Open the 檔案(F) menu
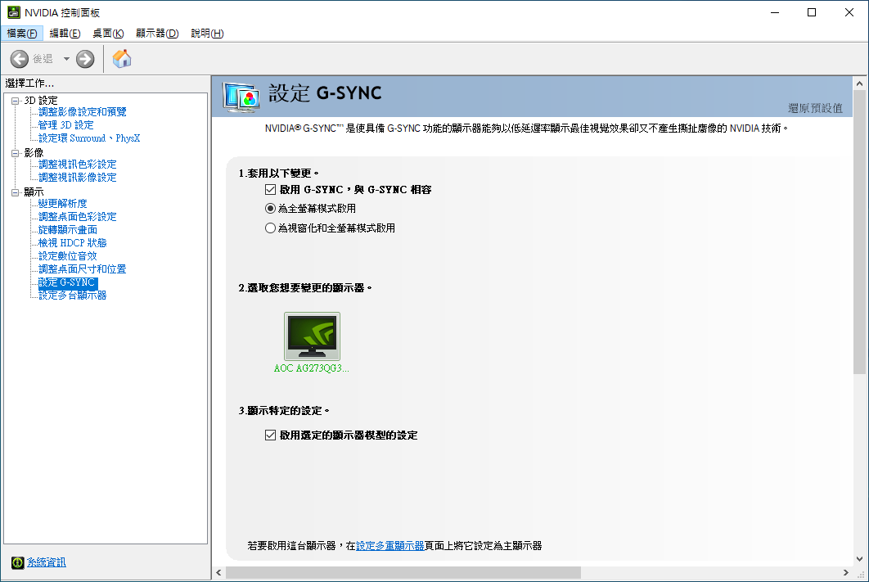The image size is (869, 582). (21, 34)
